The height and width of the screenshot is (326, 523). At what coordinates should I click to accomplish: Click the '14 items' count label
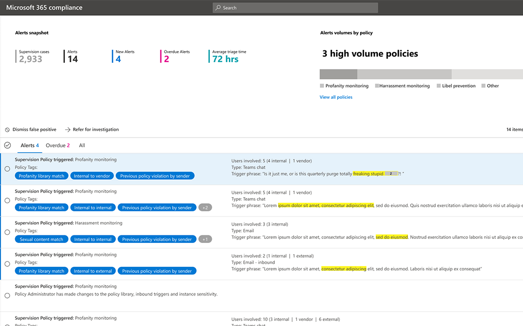click(514, 129)
